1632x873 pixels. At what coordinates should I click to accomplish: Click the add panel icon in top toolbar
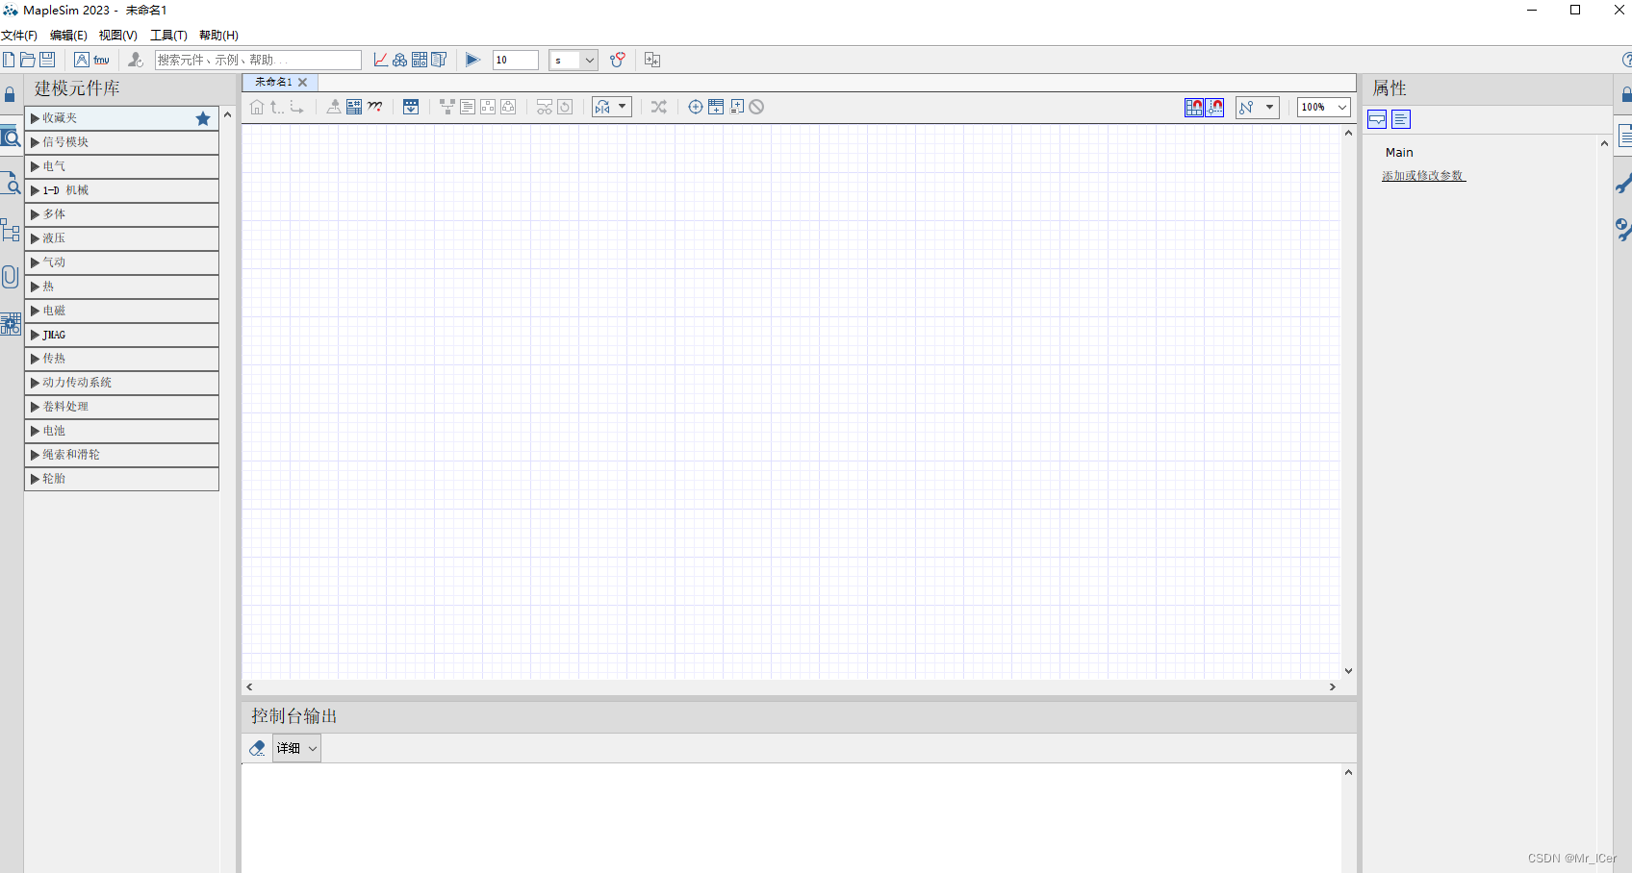pos(652,60)
